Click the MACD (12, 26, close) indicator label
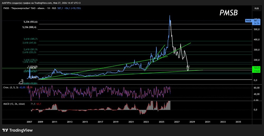This screenshot has height=136, width=264. click(x=14, y=104)
